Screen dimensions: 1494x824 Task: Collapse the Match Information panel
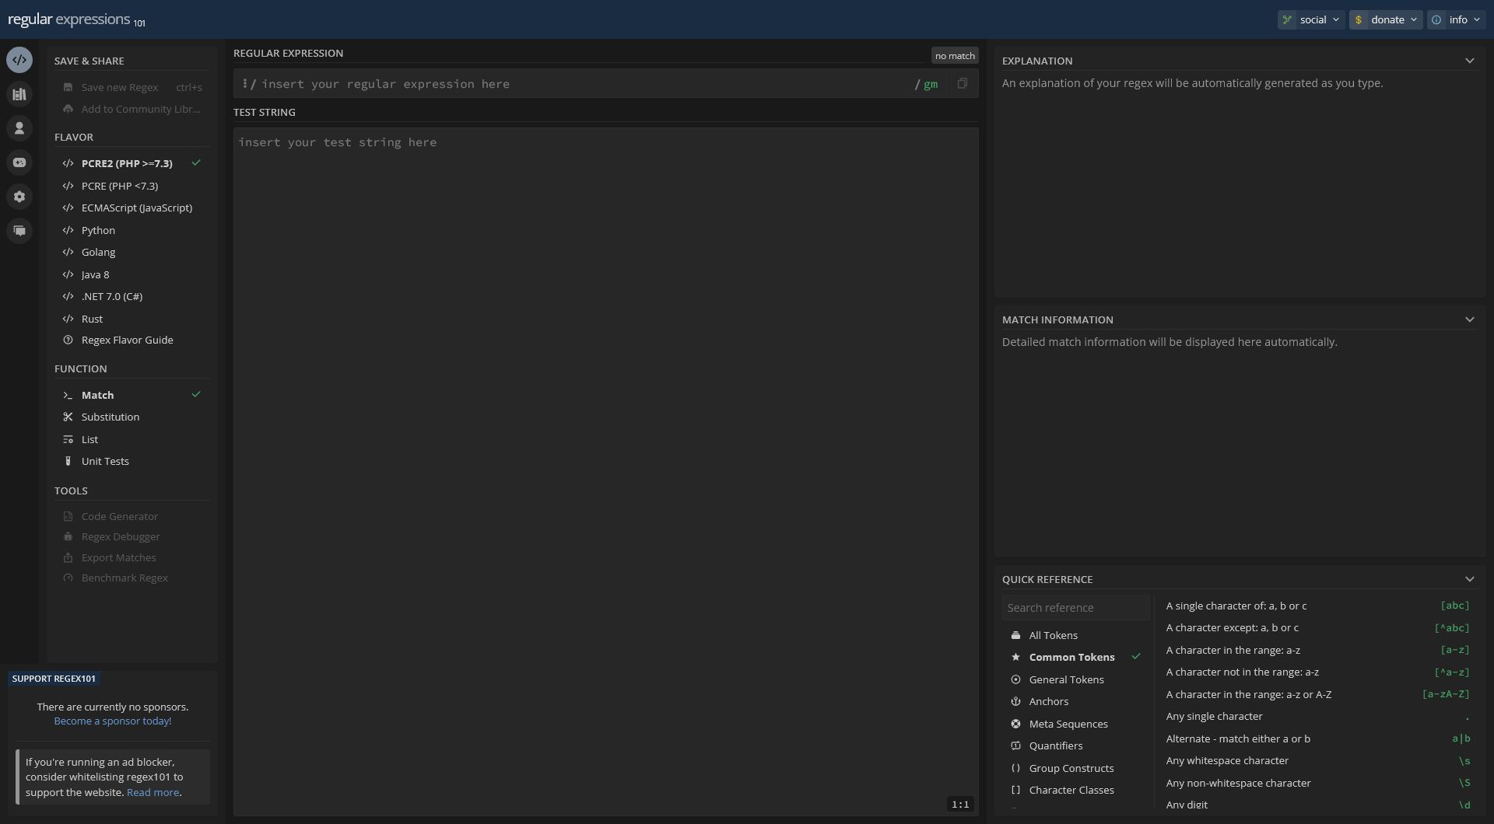tap(1469, 319)
